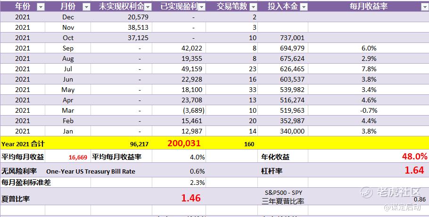Open the 年份 column filter dropdown
This screenshot has width=429, height=217.
tap(41, 7)
